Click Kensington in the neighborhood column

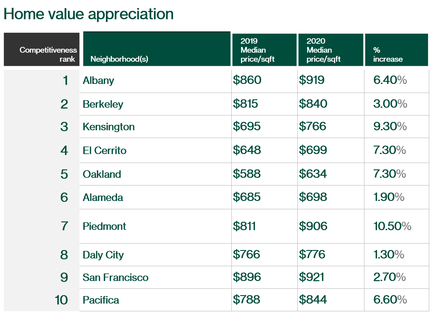coord(109,127)
